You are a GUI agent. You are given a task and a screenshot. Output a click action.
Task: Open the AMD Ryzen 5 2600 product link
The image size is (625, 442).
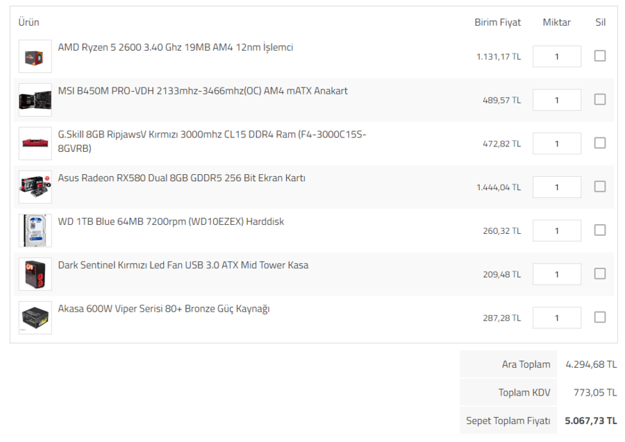pos(175,47)
